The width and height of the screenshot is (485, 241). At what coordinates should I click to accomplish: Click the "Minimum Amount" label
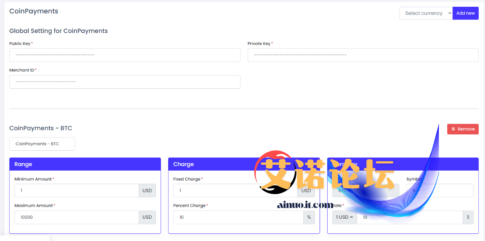point(33,179)
